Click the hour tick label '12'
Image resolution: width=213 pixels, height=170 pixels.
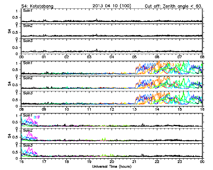pyautogui.click(x=112, y=109)
